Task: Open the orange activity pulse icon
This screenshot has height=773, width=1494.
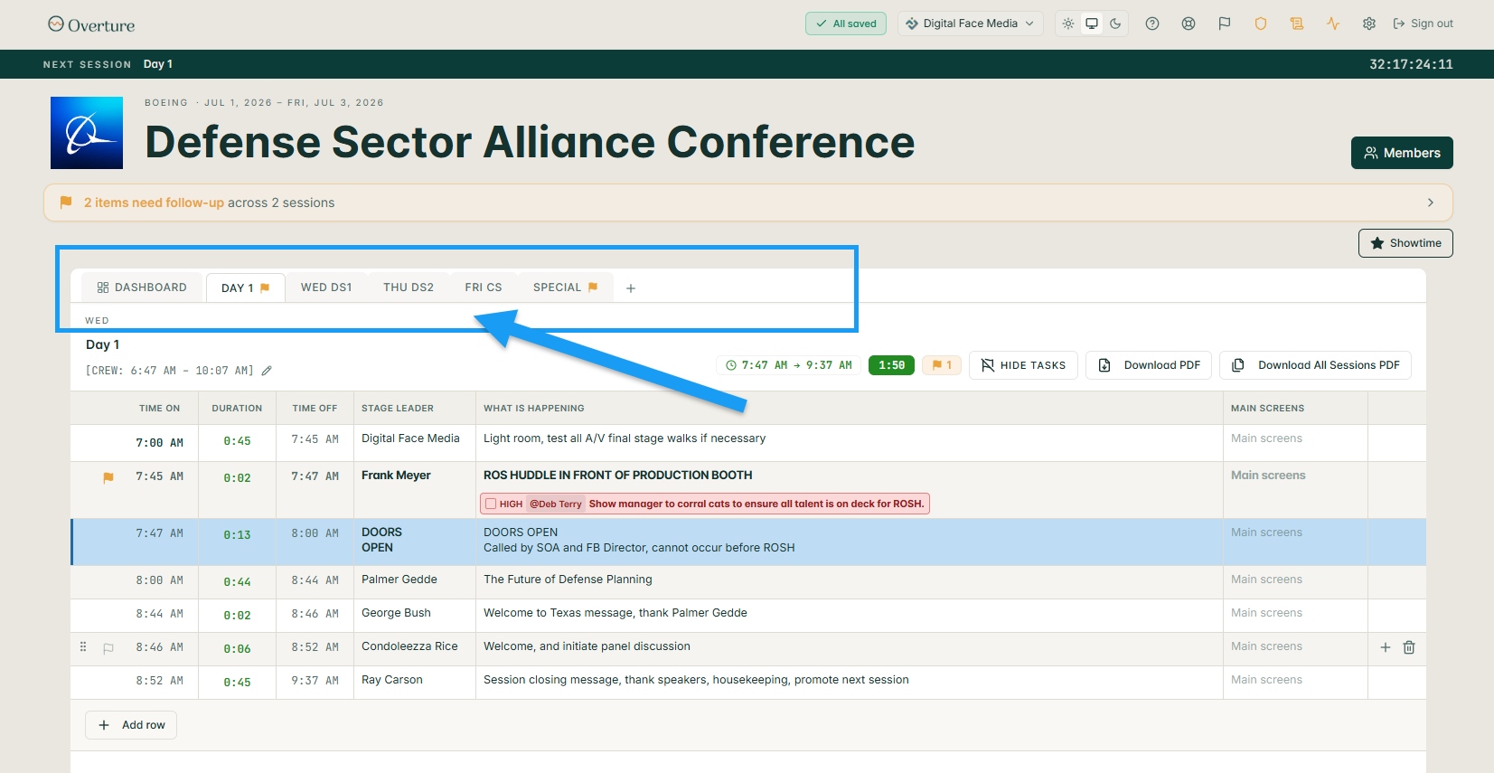Action: (1333, 24)
